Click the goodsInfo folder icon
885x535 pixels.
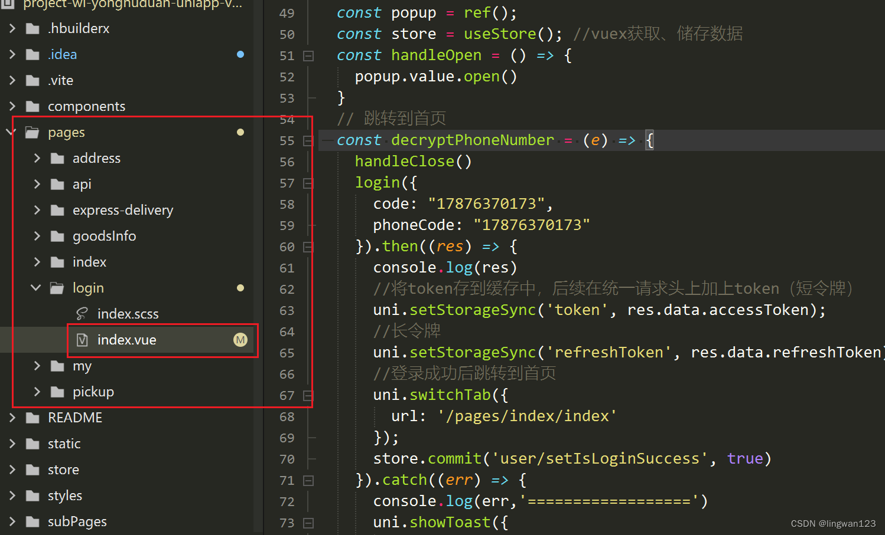tap(57, 236)
